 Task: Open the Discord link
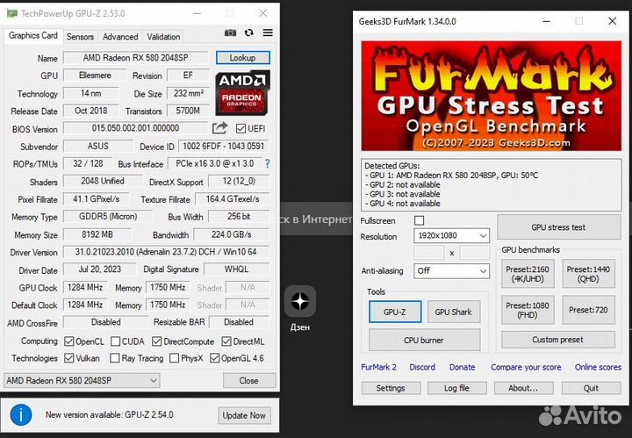422,367
